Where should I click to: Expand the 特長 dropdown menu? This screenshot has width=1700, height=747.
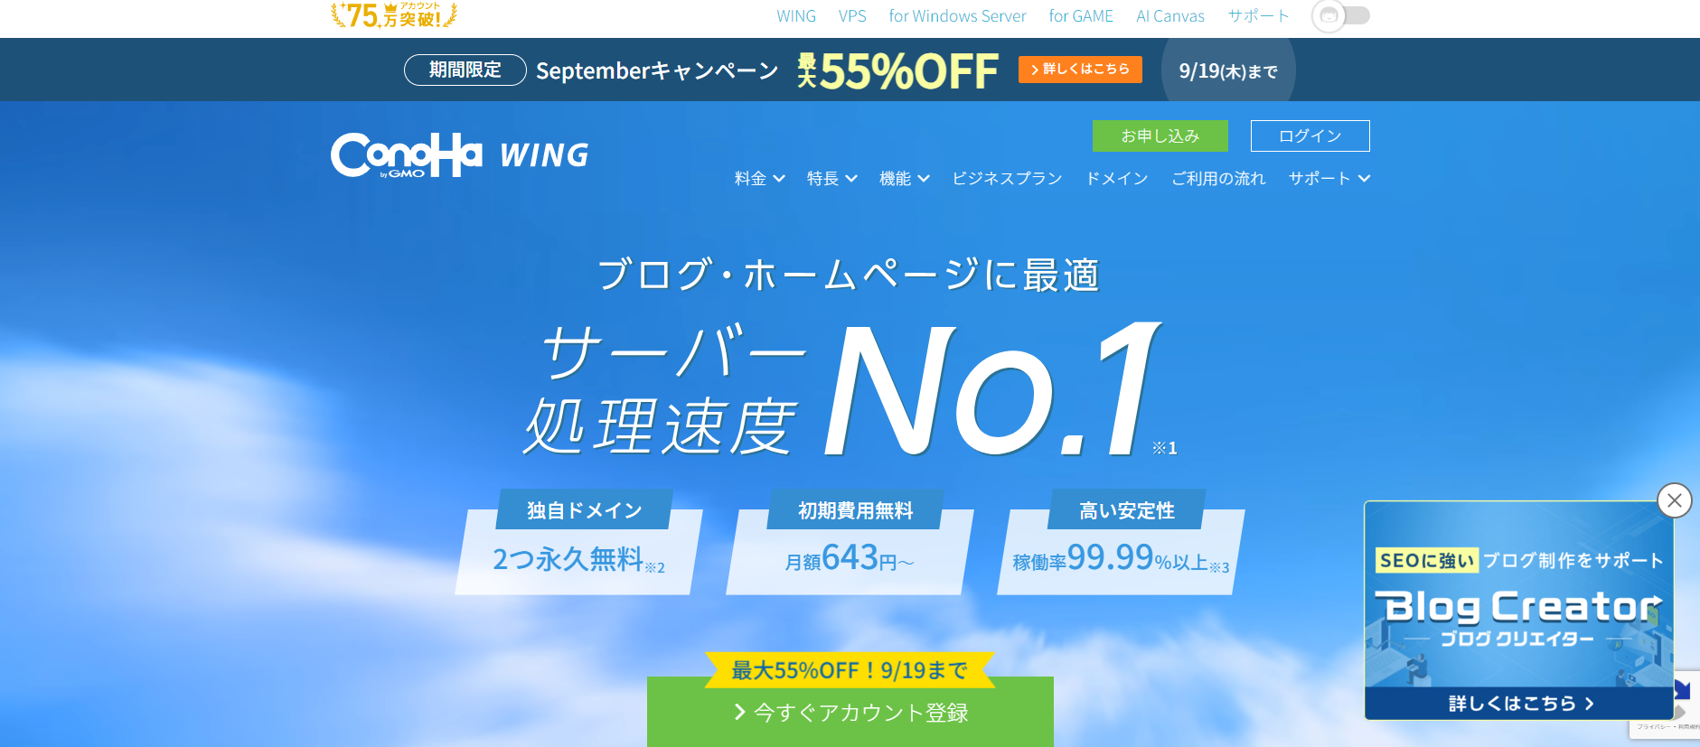tap(831, 179)
